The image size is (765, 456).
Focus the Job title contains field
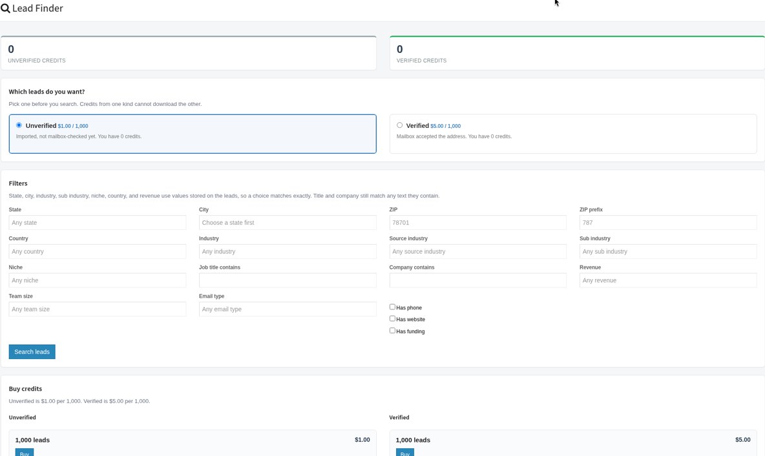coord(288,280)
